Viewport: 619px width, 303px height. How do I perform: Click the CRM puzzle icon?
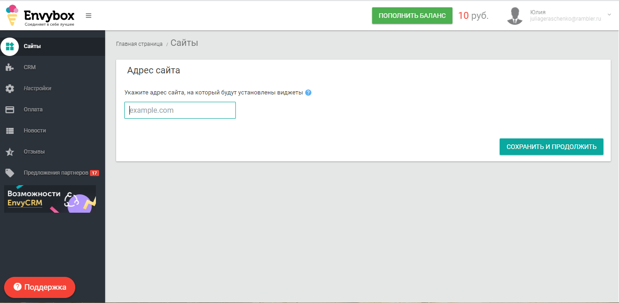pyautogui.click(x=10, y=67)
